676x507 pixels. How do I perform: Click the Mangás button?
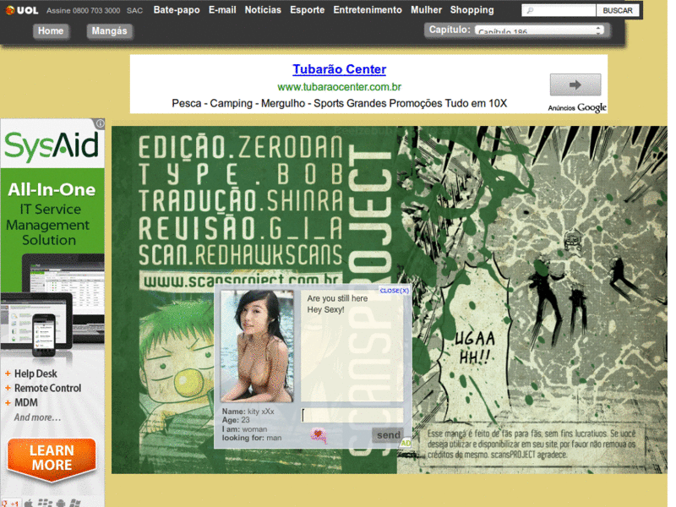point(110,31)
